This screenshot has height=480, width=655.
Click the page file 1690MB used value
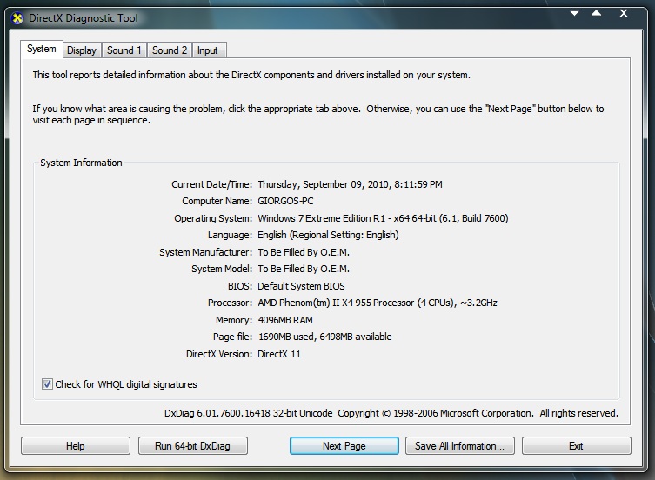pos(324,337)
